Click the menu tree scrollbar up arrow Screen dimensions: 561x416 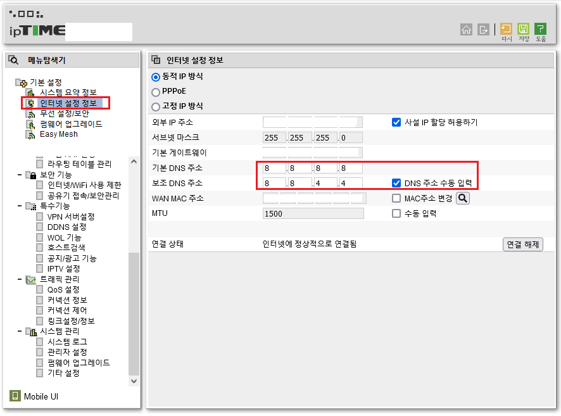pyautogui.click(x=134, y=161)
